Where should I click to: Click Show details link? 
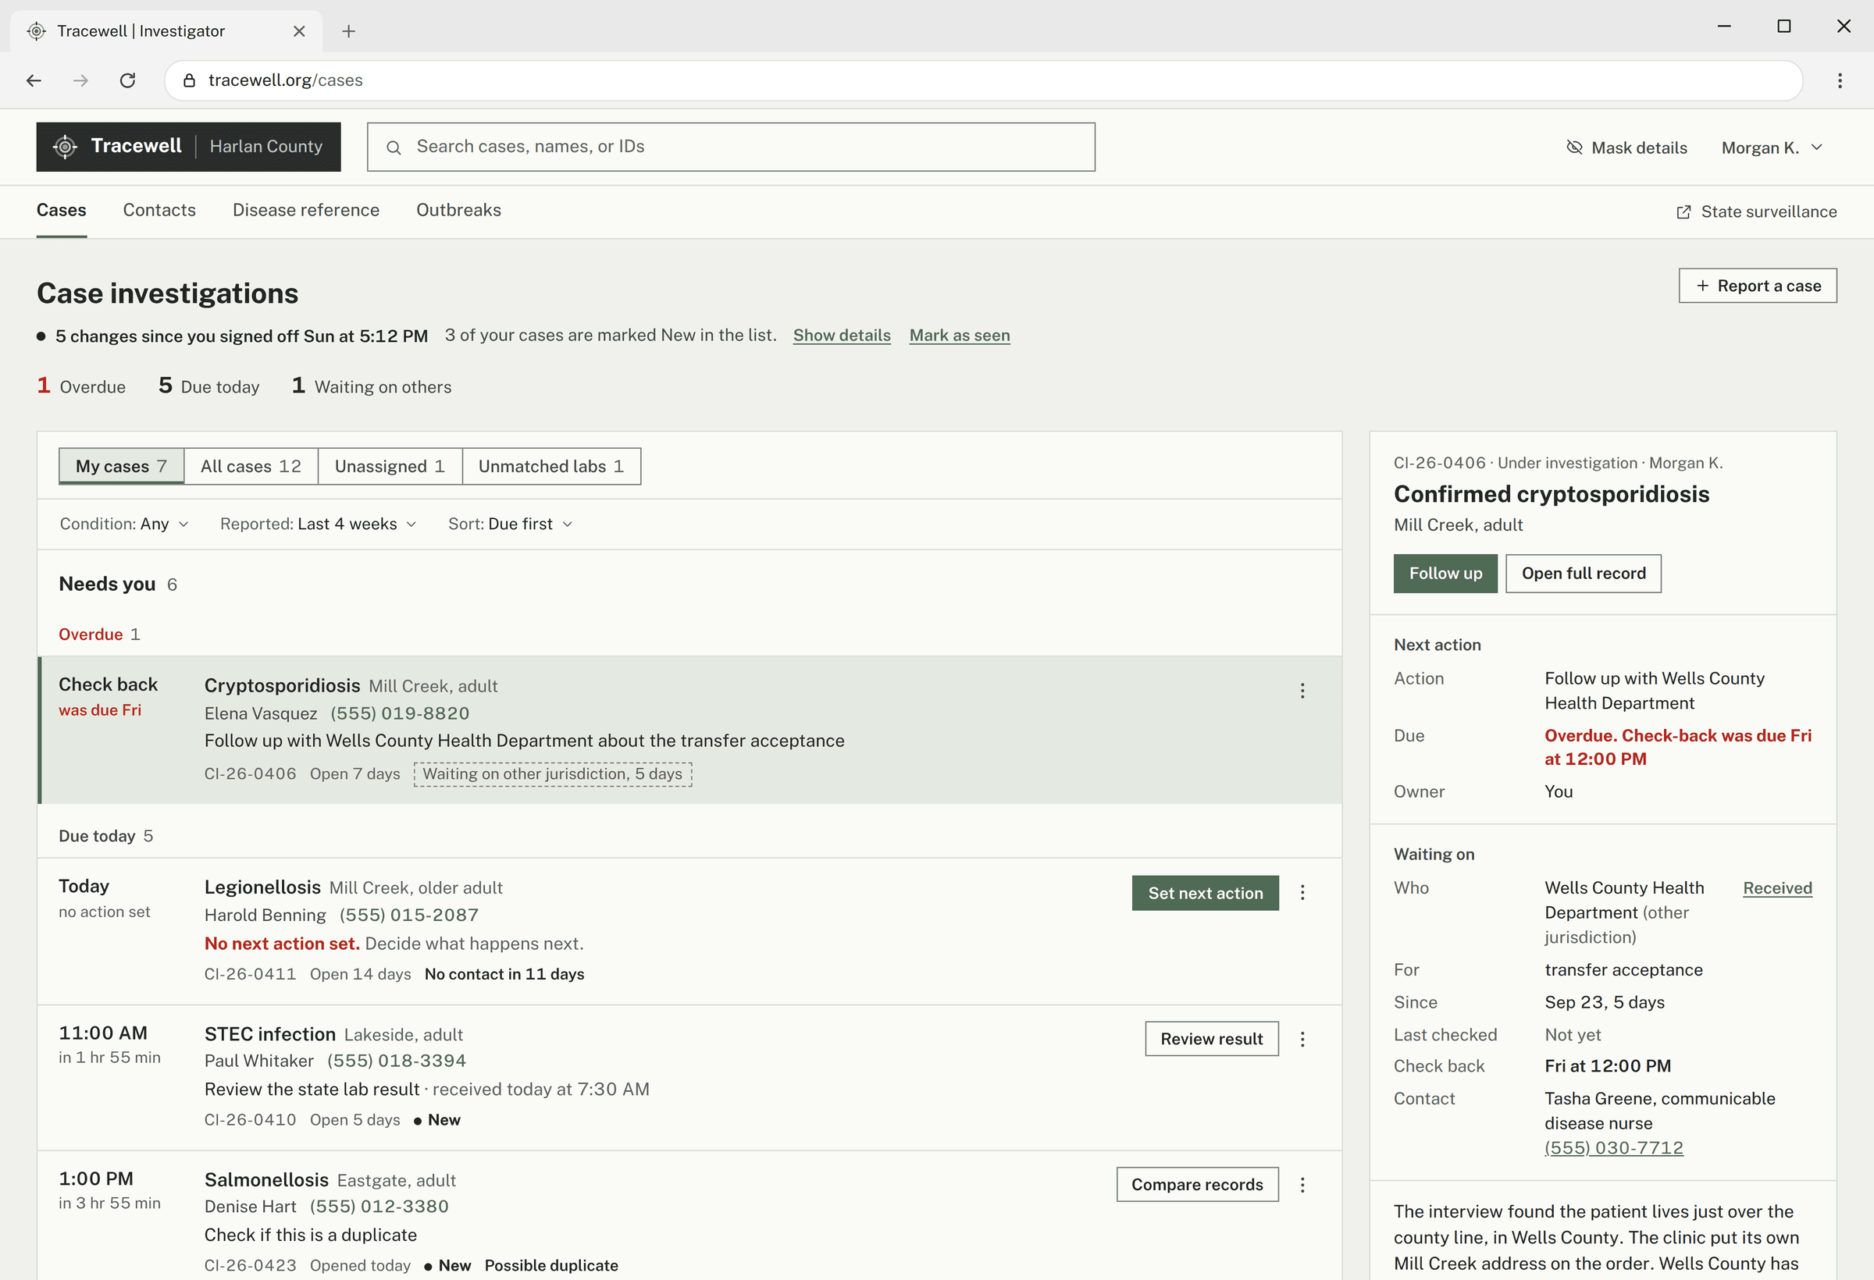coord(842,336)
